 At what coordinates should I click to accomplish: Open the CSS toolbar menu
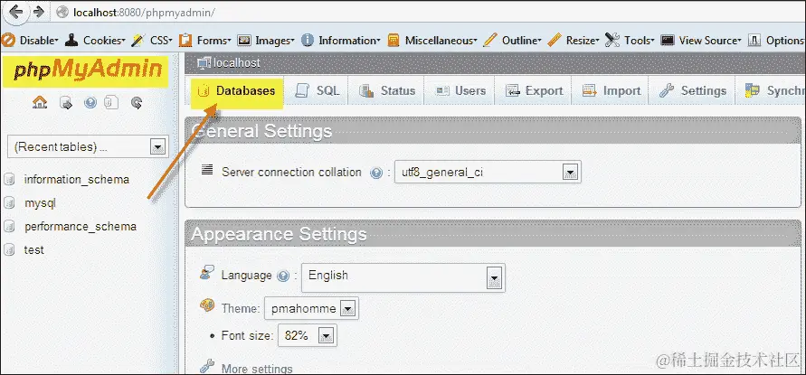point(152,40)
